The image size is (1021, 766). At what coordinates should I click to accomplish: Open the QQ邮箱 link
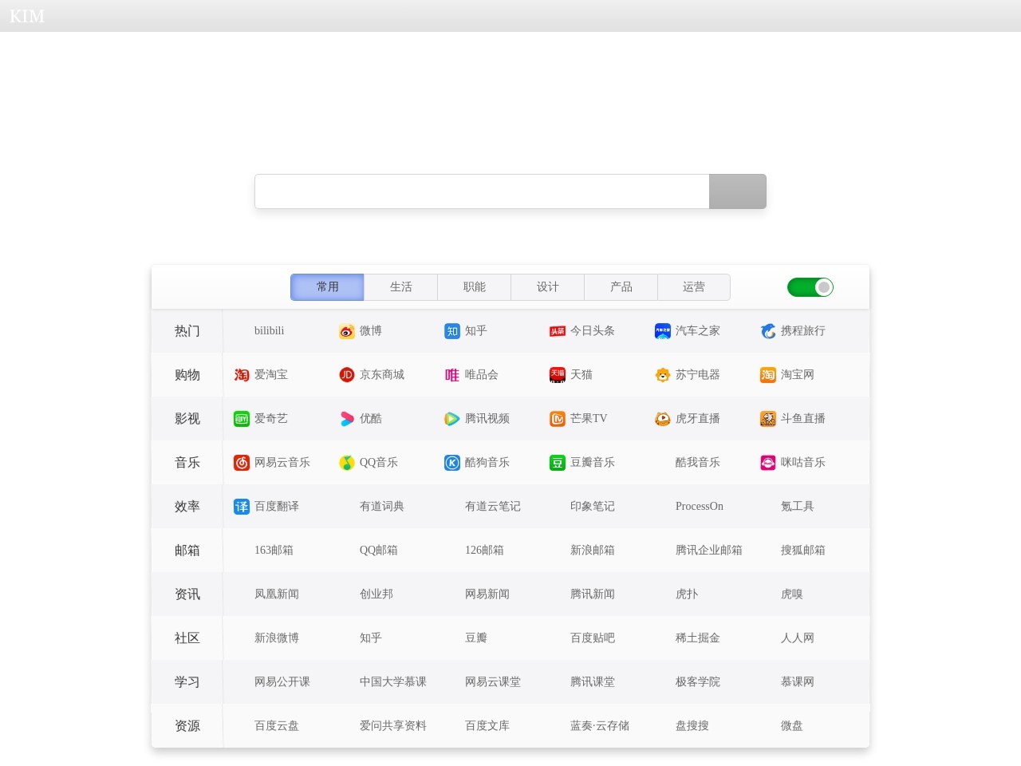[379, 551]
